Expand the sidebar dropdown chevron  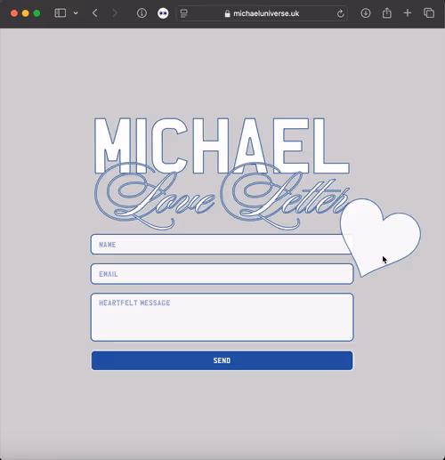76,13
